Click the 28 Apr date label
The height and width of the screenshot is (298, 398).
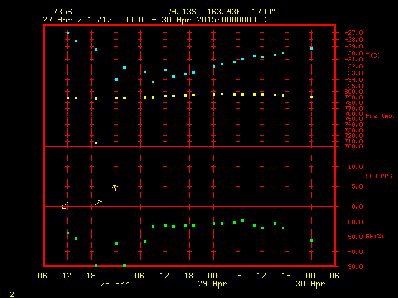point(116,284)
